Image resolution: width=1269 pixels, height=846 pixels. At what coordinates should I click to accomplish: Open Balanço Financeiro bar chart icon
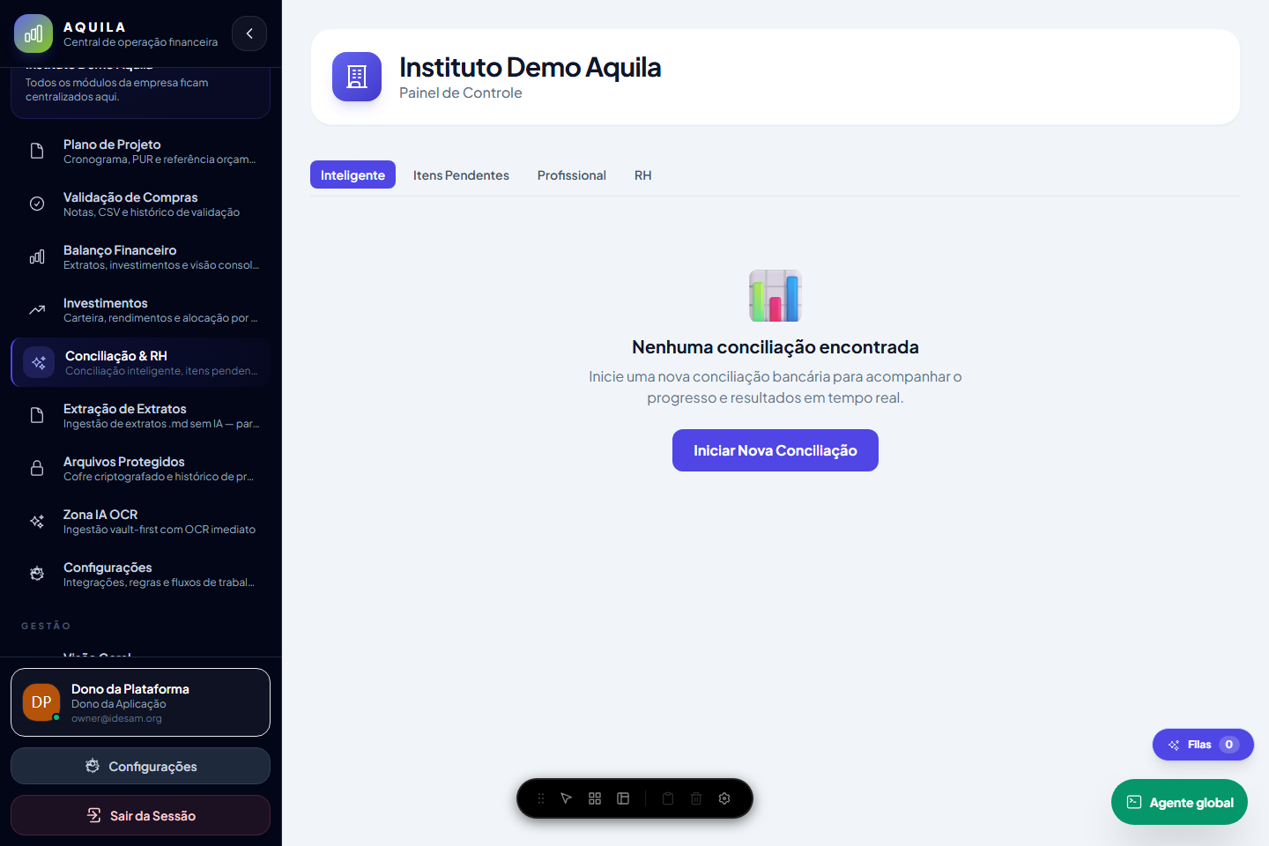point(37,256)
